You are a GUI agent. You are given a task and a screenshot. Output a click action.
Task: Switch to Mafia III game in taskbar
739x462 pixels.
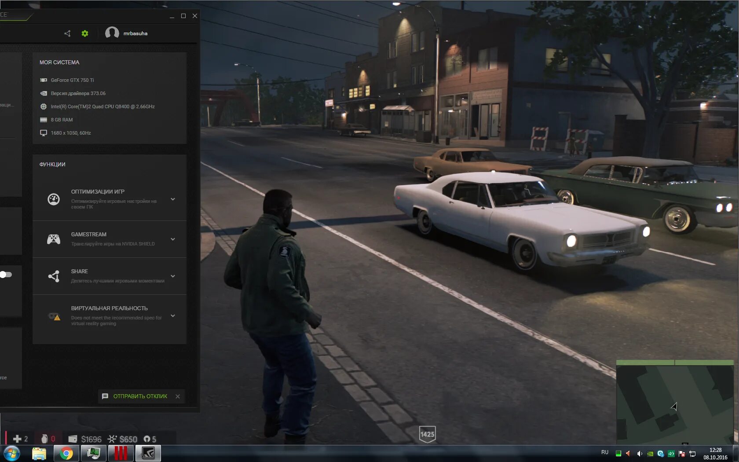[121, 454]
